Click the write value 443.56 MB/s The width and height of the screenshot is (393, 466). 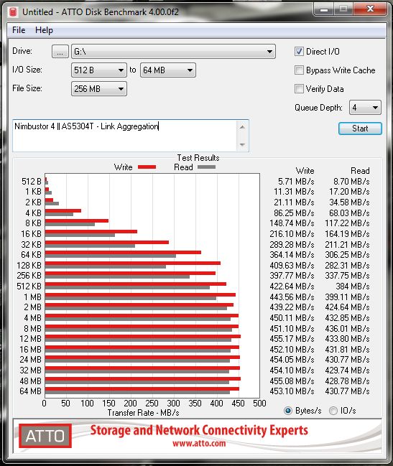[x=292, y=297]
